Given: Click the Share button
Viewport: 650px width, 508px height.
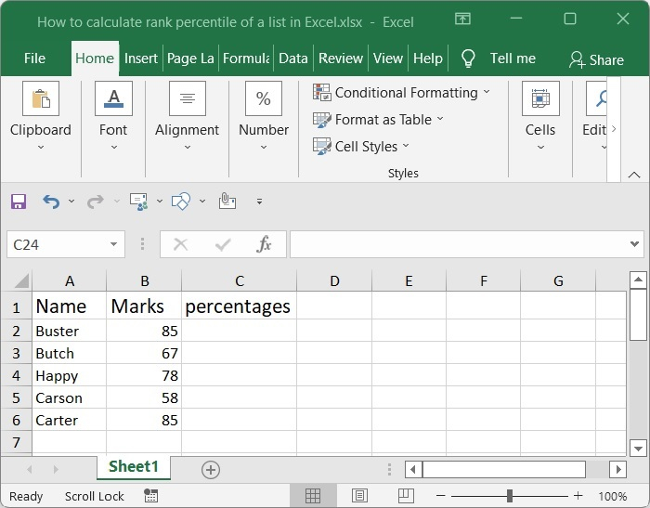Looking at the screenshot, I should (x=596, y=59).
